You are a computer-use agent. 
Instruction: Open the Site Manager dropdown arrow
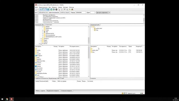(38, 10)
